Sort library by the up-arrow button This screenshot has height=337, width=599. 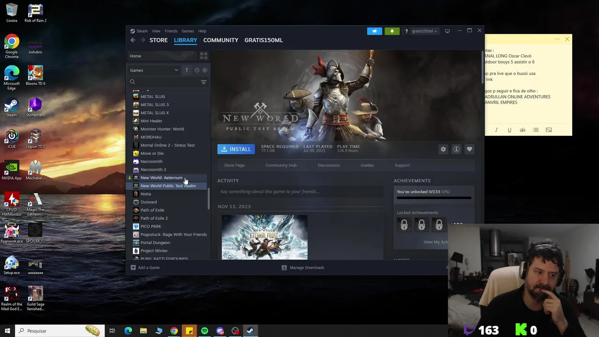point(187,70)
